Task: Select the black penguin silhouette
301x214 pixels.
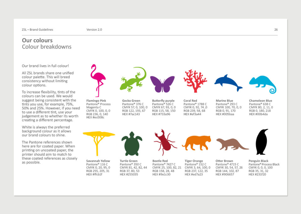Action: pyautogui.click(x=262, y=142)
